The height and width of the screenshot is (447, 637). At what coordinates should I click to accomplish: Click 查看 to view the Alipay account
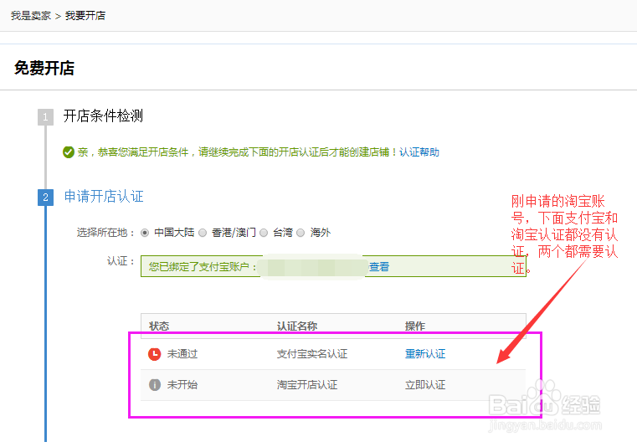pyautogui.click(x=379, y=267)
